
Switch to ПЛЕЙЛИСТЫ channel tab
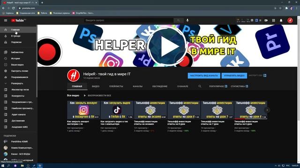pyautogui.click(x=116, y=86)
